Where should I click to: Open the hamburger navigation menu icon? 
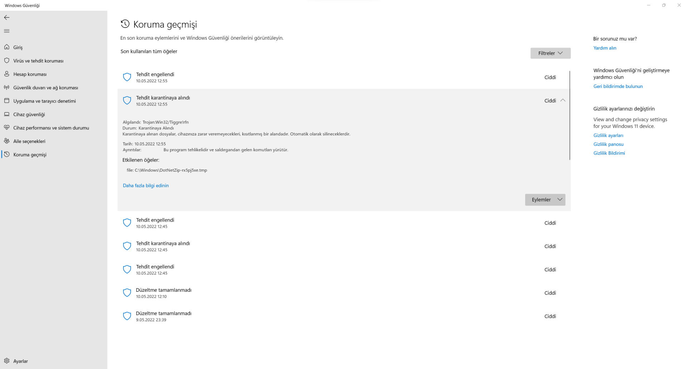pyautogui.click(x=7, y=31)
